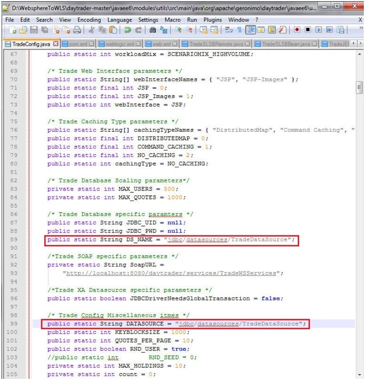
Task: Close current document via X beside menu bar
Action: [x=360, y=20]
